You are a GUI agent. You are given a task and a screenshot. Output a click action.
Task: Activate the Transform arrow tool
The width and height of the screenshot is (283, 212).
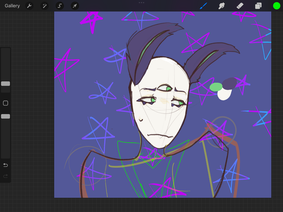(75, 6)
